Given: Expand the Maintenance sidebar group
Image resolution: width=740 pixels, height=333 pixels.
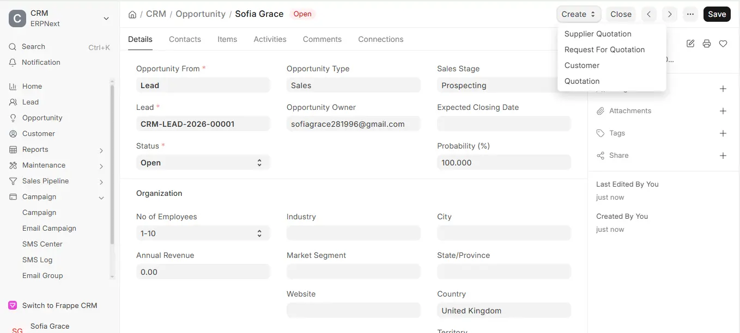Looking at the screenshot, I should click(101, 166).
